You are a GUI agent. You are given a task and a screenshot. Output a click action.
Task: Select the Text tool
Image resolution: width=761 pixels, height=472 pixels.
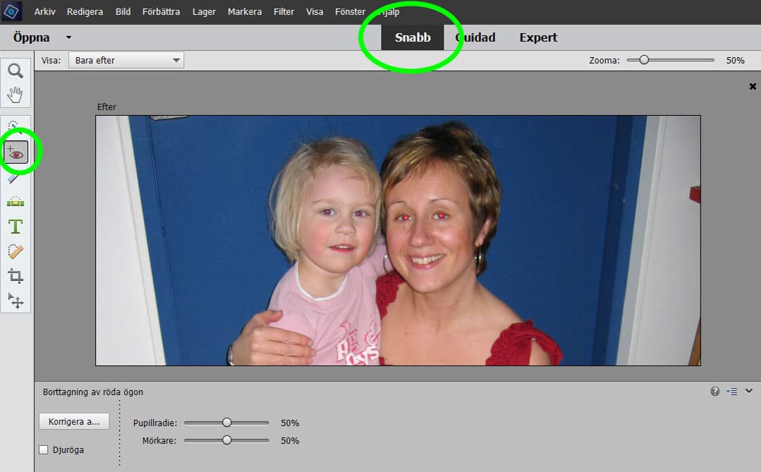coord(15,226)
